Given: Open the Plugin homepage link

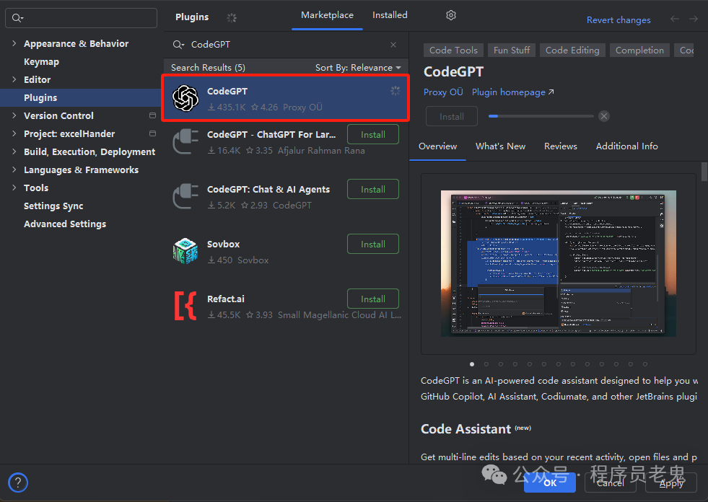Looking at the screenshot, I should pyautogui.click(x=512, y=92).
